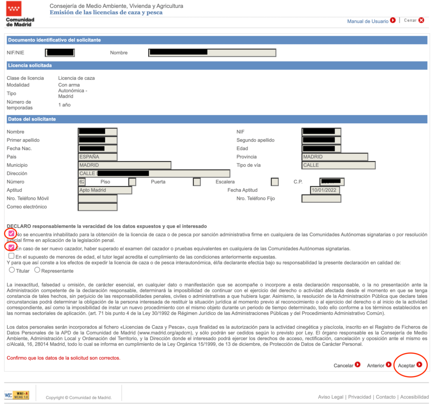Screen dimensions: 441x412
Task: Click the red arrow icon beside Cancelar
Action: tap(357, 365)
